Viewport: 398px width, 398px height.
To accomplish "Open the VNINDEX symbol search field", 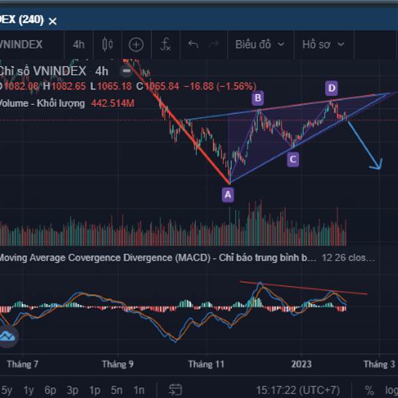I will pyautogui.click(x=21, y=44).
